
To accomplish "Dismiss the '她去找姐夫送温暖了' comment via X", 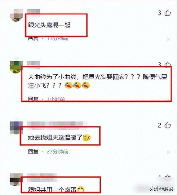I will (168, 152).
